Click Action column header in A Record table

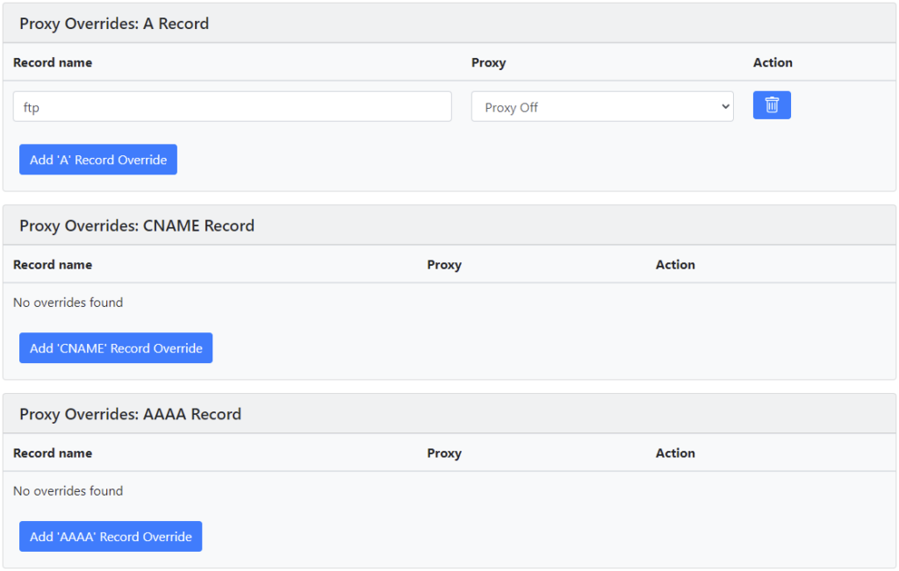click(x=773, y=62)
